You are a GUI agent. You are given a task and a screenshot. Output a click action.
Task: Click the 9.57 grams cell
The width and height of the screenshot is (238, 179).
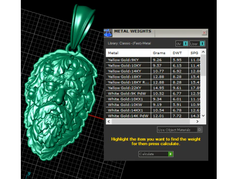161,66
